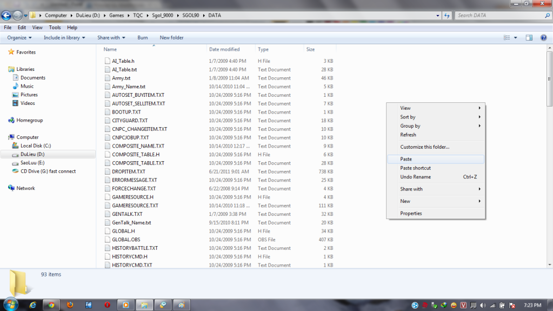Select the Army.txt file

(x=121, y=78)
